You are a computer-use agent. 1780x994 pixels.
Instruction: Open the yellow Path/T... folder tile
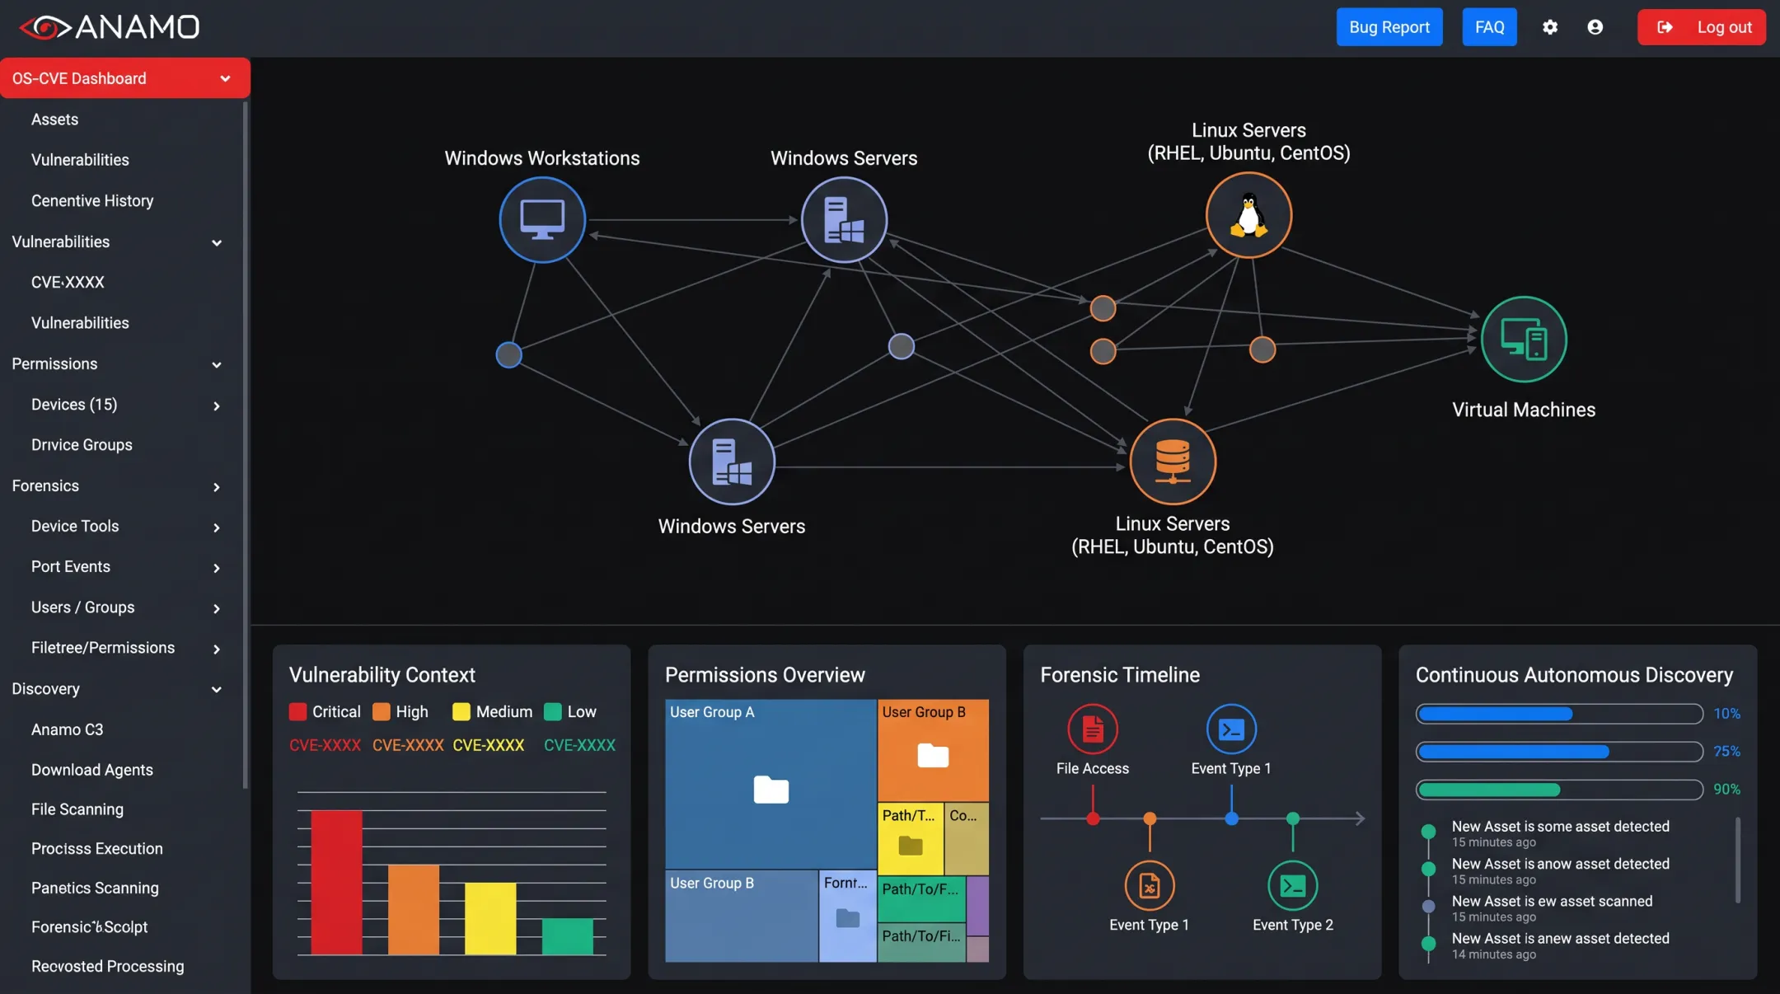[x=911, y=837]
